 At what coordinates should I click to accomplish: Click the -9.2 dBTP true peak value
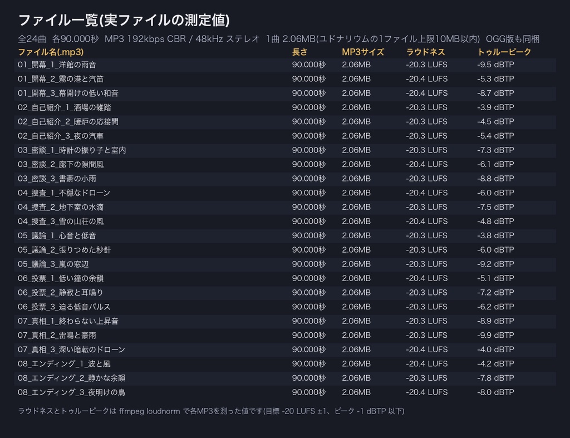click(x=495, y=264)
